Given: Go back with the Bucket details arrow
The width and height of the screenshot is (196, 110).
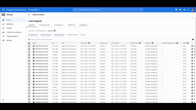Looking at the screenshot, I should point(29,15).
